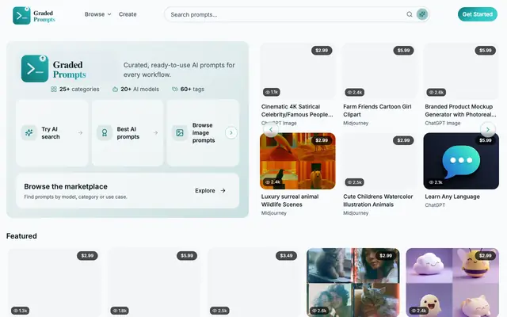Click the Featured section heading
The height and width of the screenshot is (317, 507).
point(21,236)
